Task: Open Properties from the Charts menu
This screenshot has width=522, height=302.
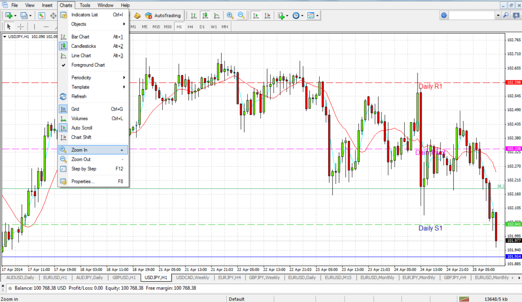Action: point(93,181)
